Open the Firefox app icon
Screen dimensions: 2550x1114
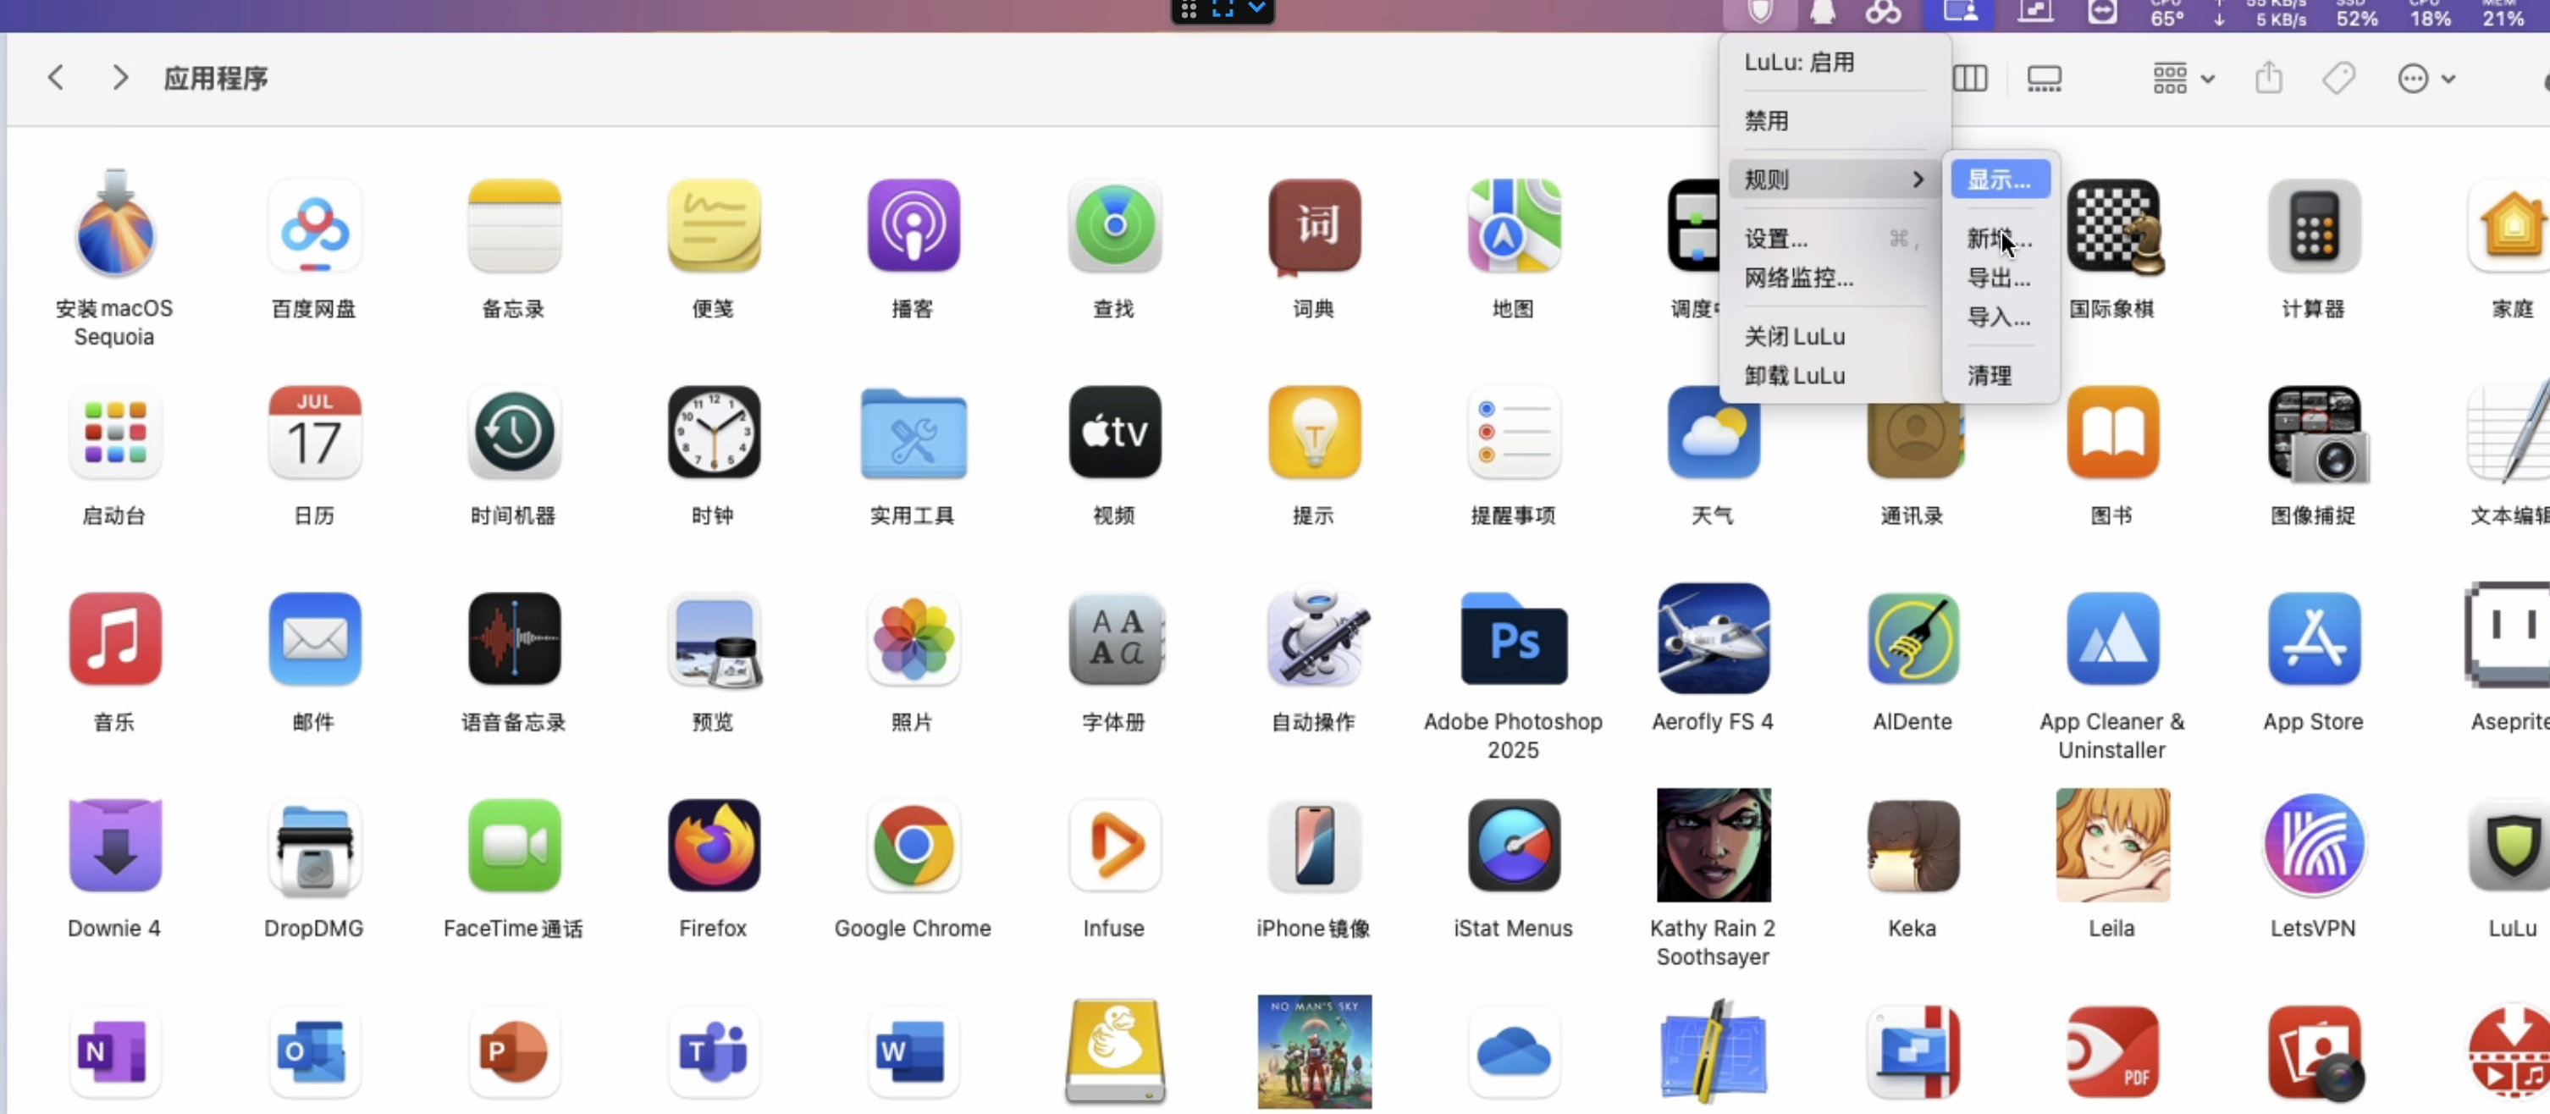(713, 846)
